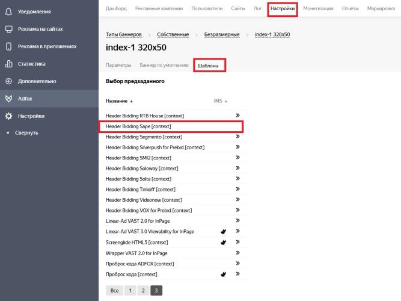Image resolution: width=401 pixels, height=301 pixels.
Task: Go to page 2 of templates
Action: click(x=143, y=291)
